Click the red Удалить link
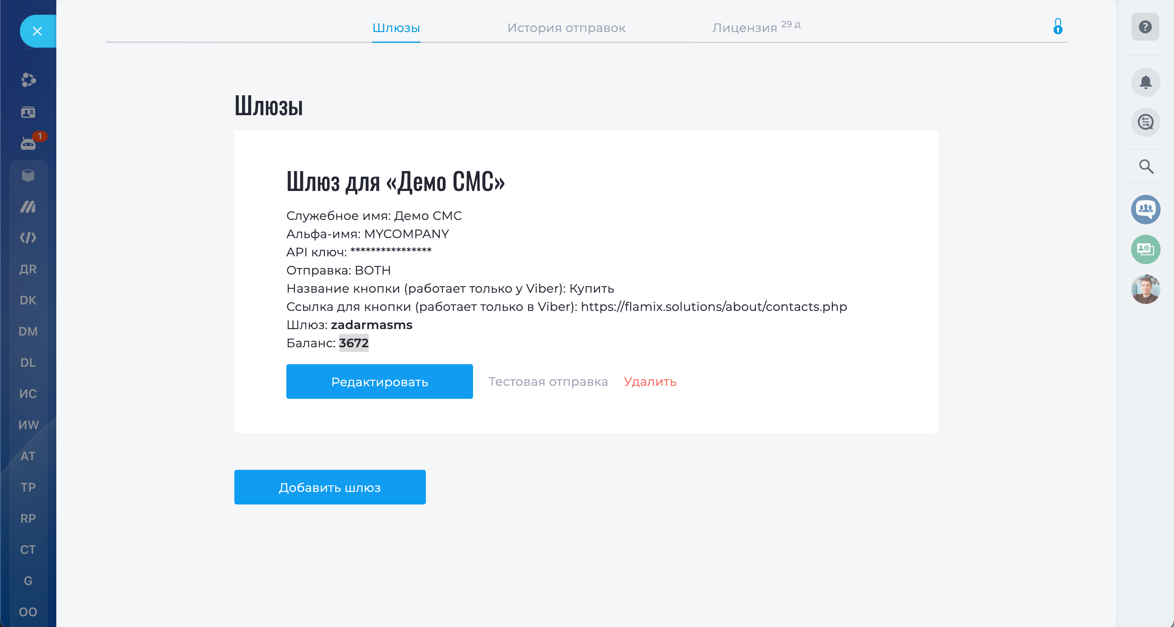The height and width of the screenshot is (627, 1174). coord(650,381)
